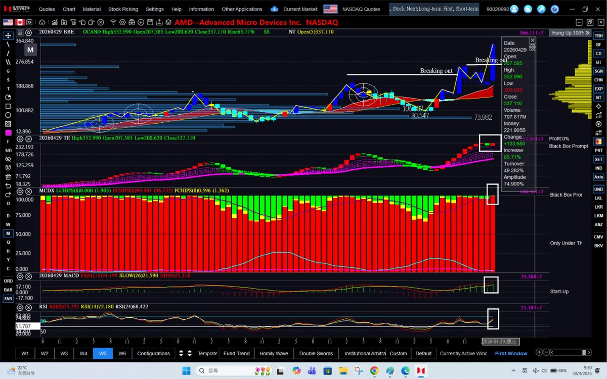
Task: Click the redo arrow in left toolbar
Action: (x=8, y=195)
